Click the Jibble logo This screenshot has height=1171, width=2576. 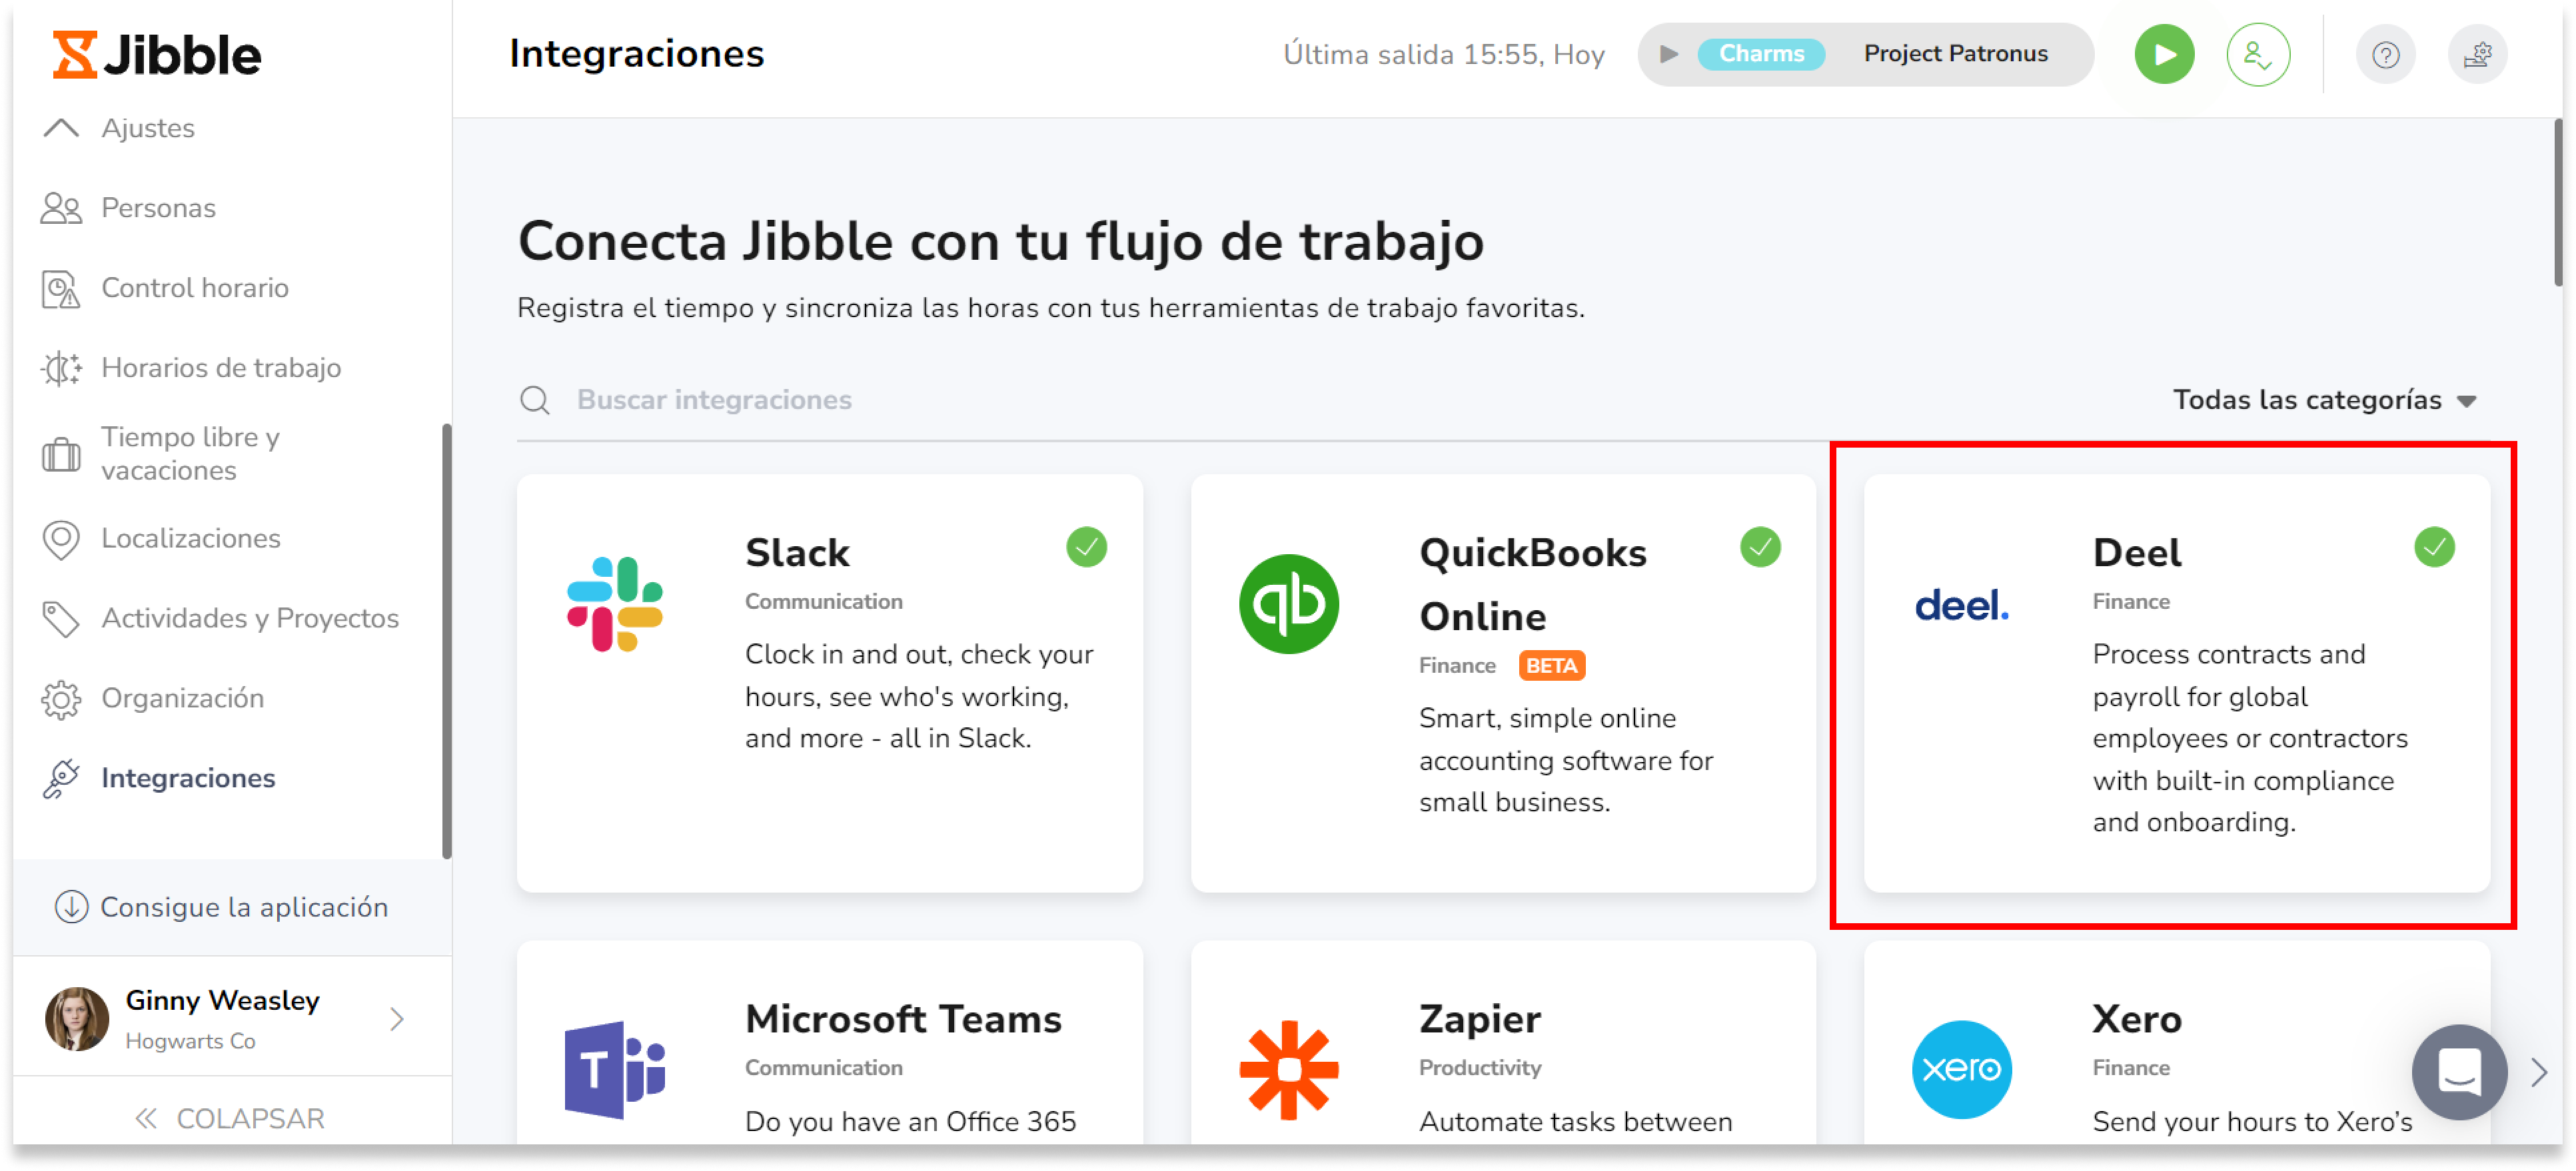(156, 54)
